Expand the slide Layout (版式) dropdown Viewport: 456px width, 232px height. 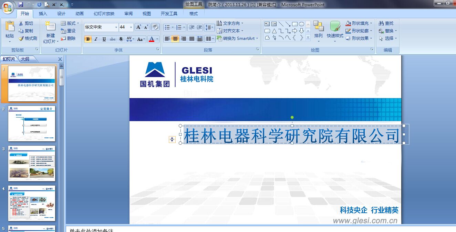pos(70,23)
